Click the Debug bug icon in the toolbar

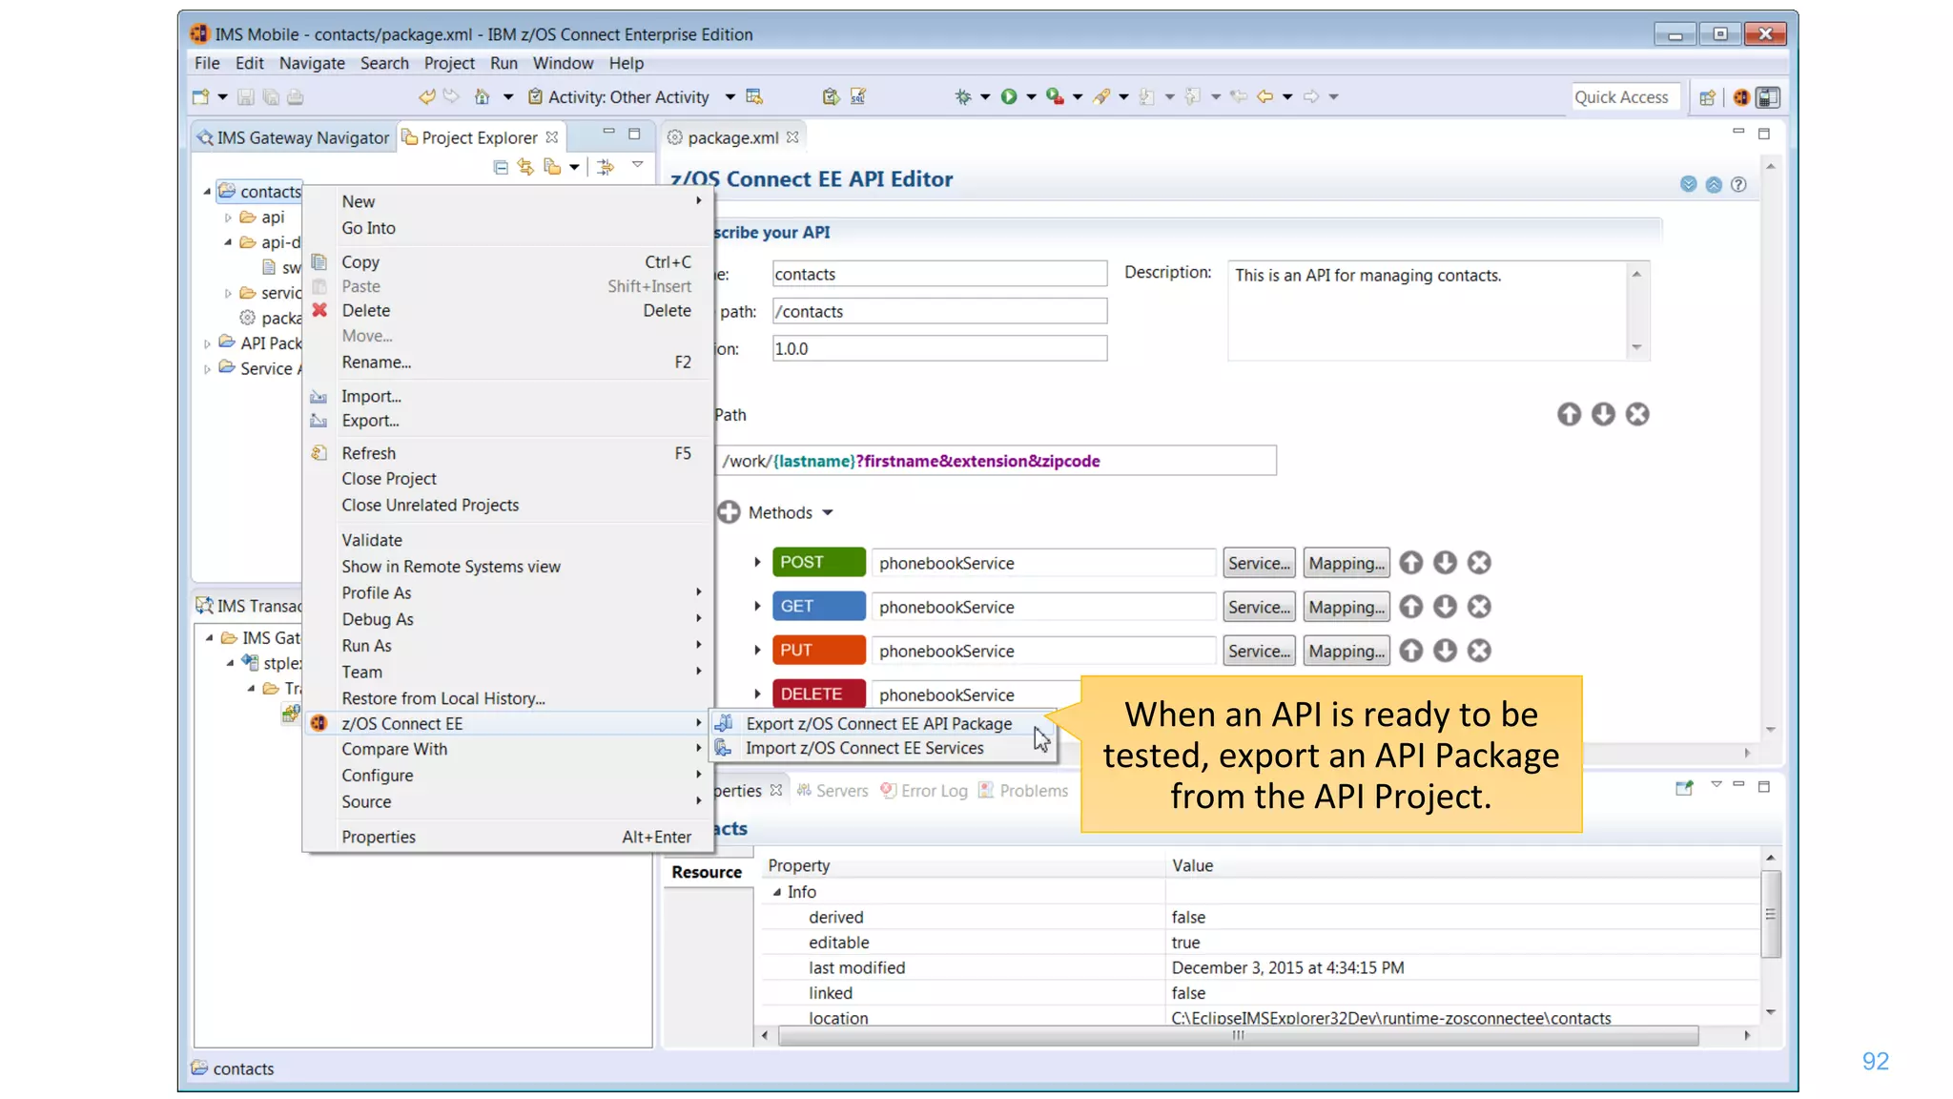(963, 96)
